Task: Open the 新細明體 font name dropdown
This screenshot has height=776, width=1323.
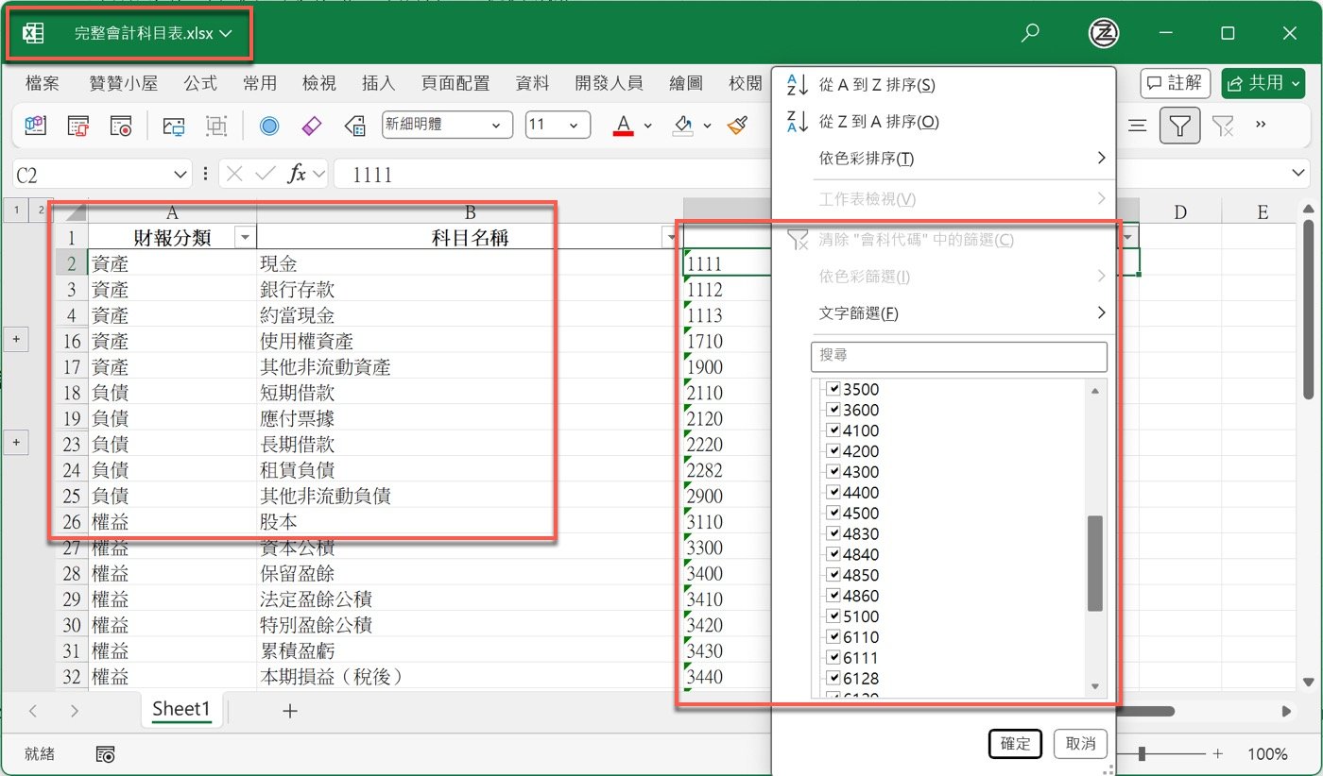Action: (497, 124)
